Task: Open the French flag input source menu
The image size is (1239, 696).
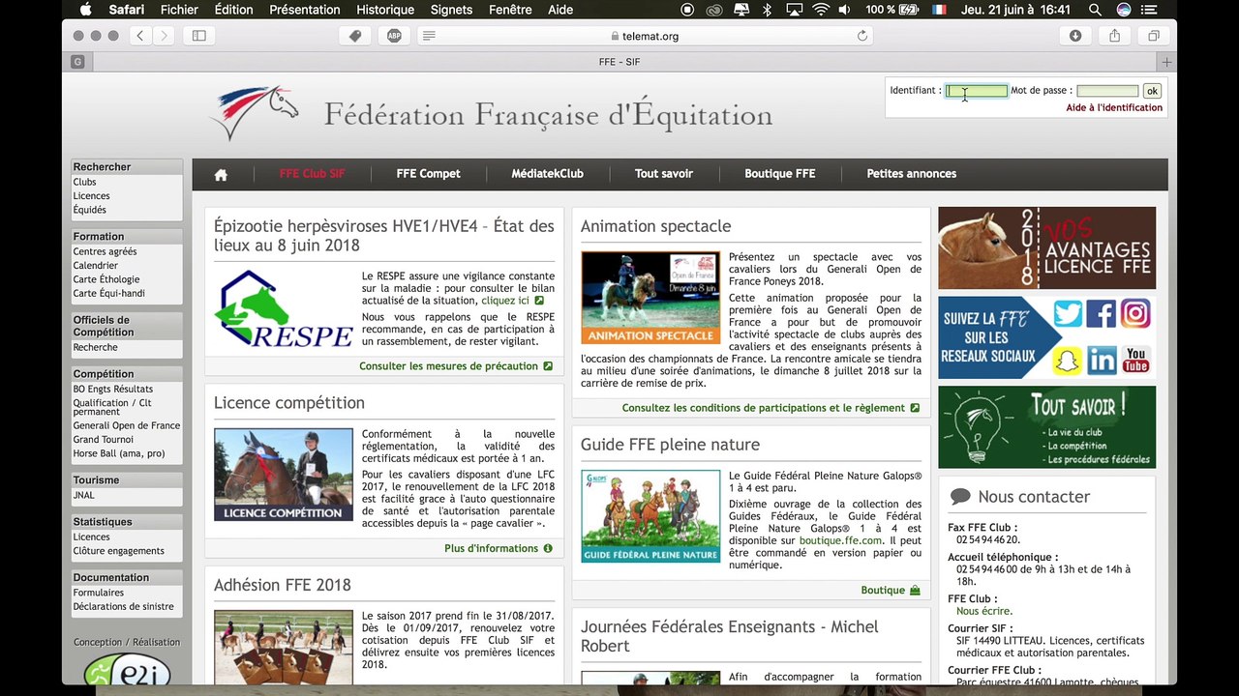Action: [939, 10]
